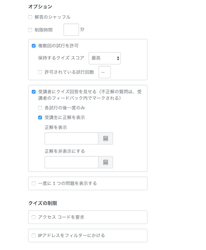
Task: Enable 一度に１つの問題を表示する checkbox
Action: coord(34,184)
